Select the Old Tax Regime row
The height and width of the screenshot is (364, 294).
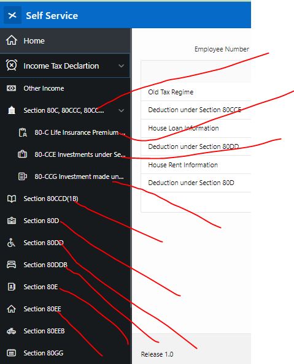[x=196, y=92]
